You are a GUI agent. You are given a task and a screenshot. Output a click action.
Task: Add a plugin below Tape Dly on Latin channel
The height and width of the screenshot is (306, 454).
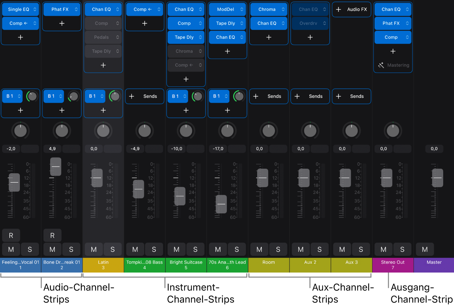coord(103,65)
